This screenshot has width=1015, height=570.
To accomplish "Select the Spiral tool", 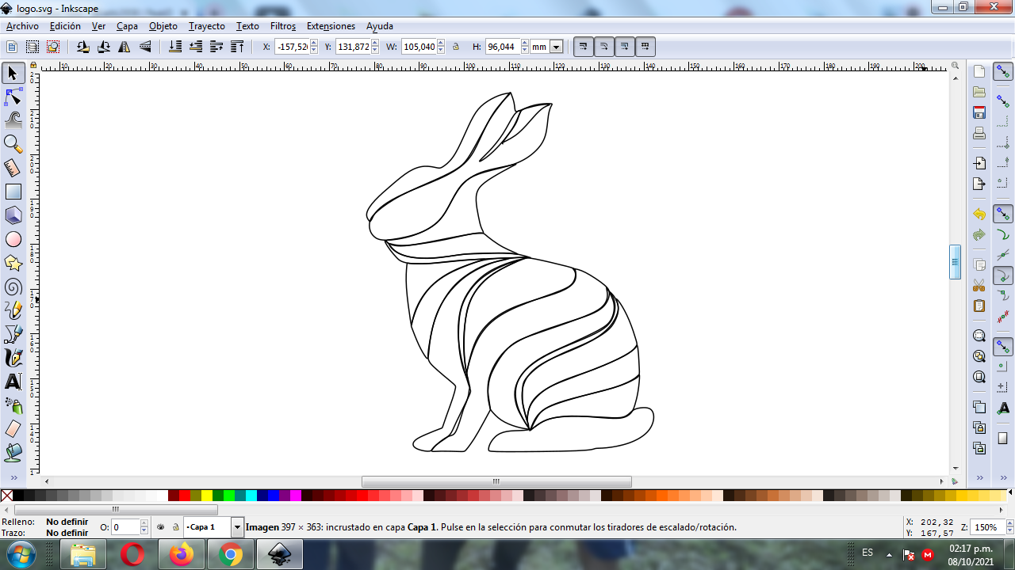I will [13, 287].
